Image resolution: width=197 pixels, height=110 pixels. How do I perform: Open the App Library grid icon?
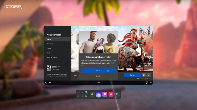tap(117, 94)
